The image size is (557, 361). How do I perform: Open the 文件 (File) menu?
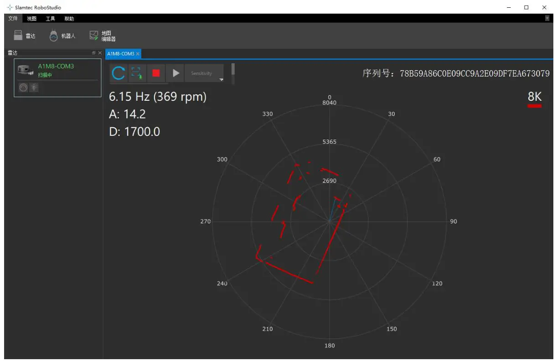point(13,18)
